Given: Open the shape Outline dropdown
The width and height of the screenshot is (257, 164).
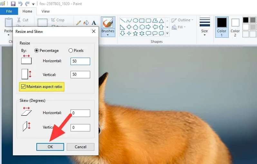Looking at the screenshot, I should [x=182, y=20].
